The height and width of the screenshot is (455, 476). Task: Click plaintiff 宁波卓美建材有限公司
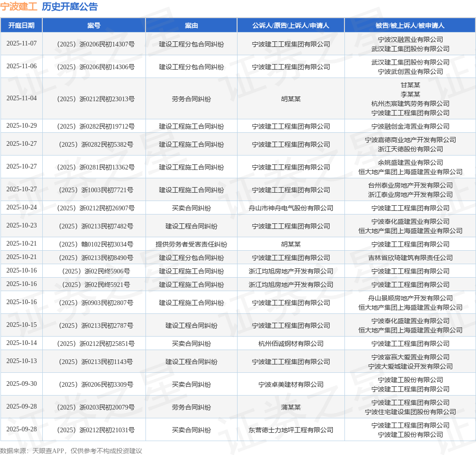(x=291, y=385)
